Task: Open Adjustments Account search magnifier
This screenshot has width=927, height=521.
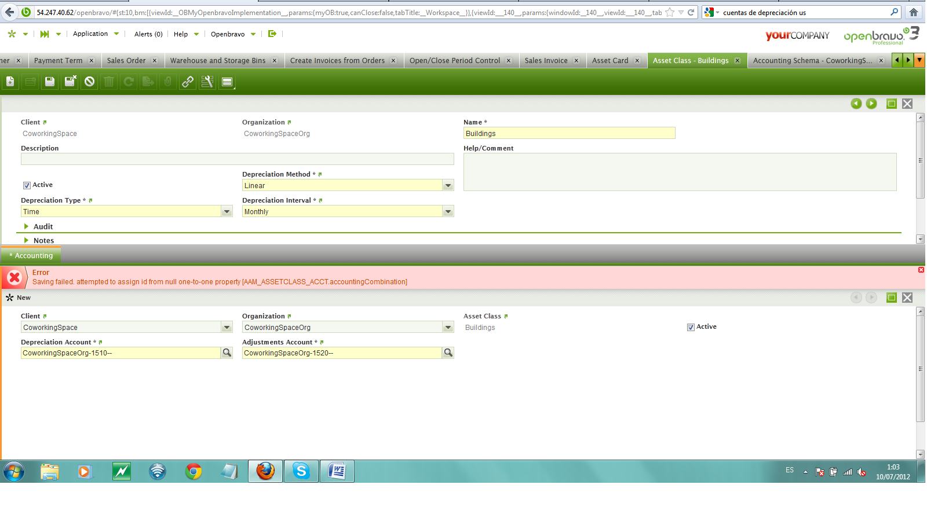Action: [448, 353]
